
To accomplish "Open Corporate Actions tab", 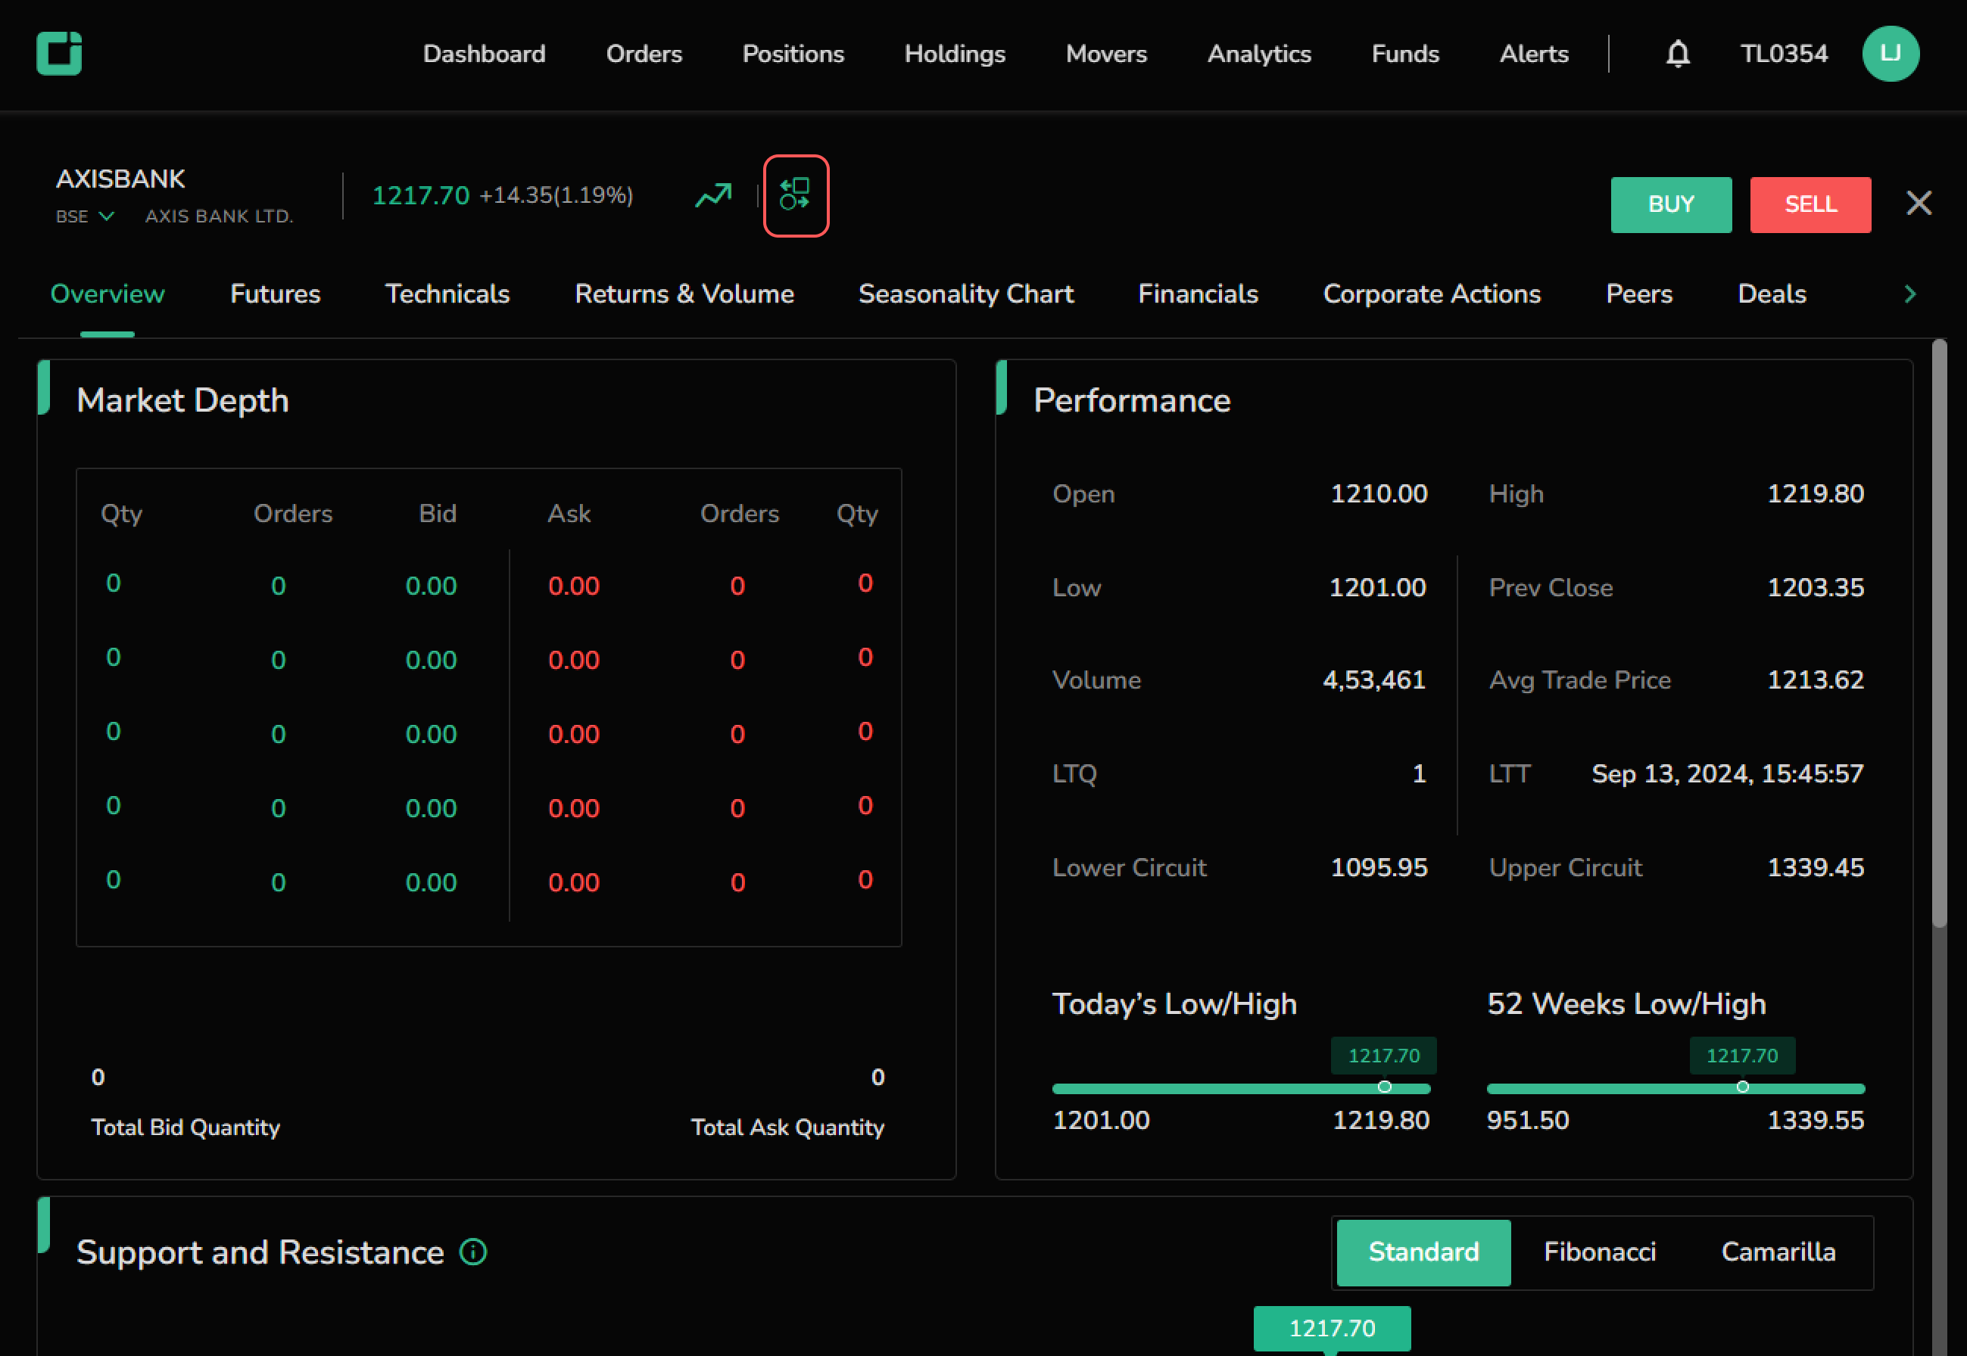I will pyautogui.click(x=1432, y=294).
